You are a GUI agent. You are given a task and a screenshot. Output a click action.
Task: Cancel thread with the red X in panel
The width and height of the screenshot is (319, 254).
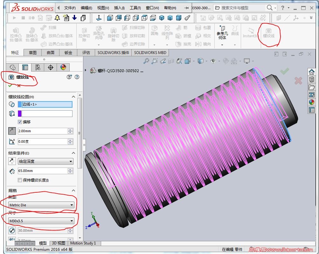coord(19,86)
